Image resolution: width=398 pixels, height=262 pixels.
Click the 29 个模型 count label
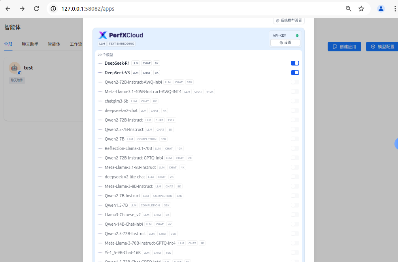click(x=106, y=55)
